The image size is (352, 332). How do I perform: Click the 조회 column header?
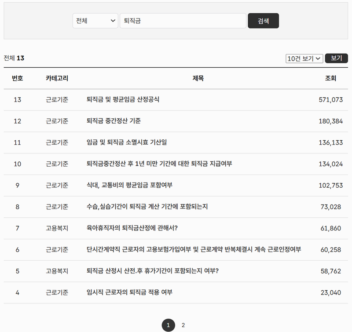pos(331,78)
